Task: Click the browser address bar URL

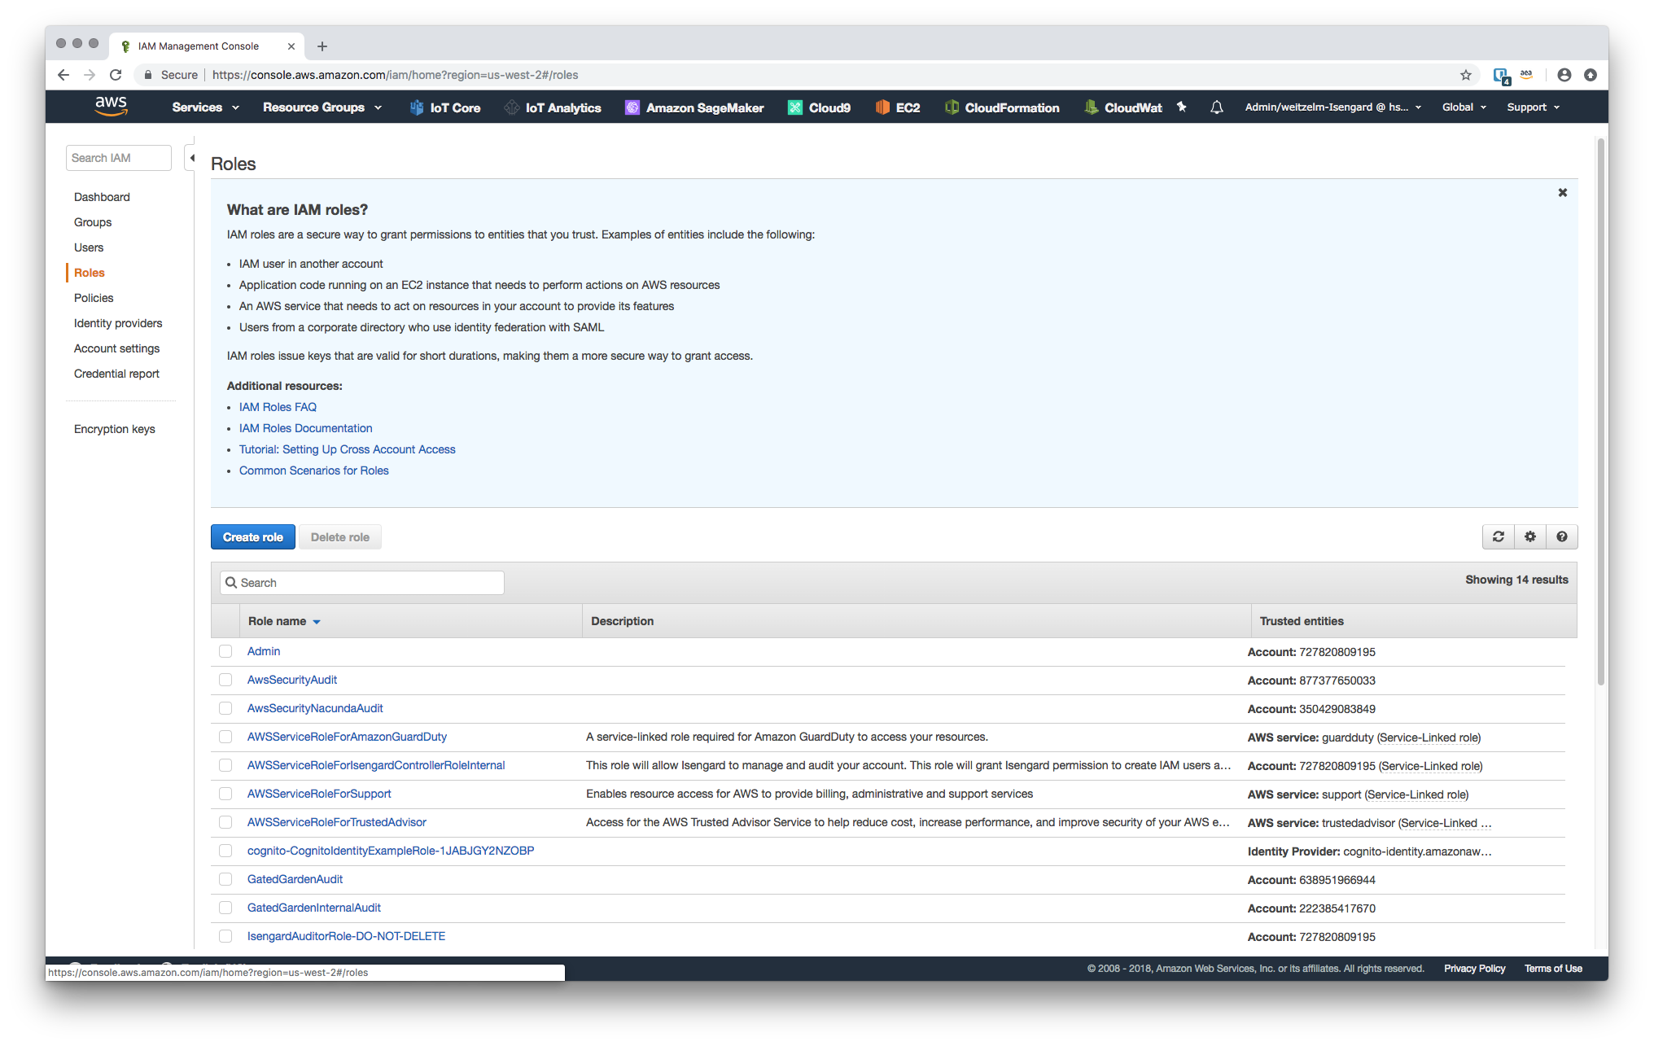Action: (x=395, y=75)
